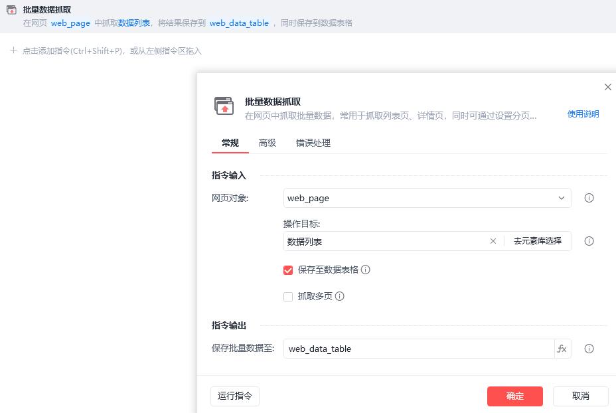Switch to the 高级 tab

(268, 143)
